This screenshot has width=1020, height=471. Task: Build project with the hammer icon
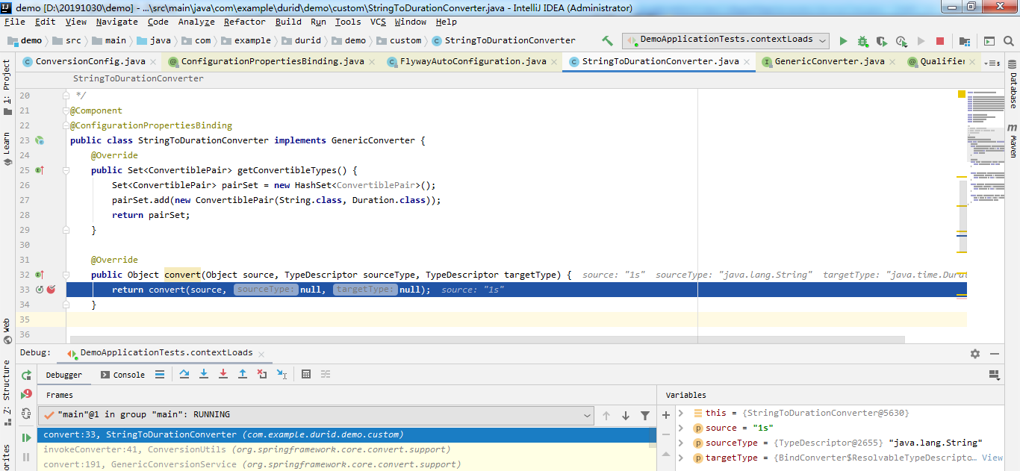pyautogui.click(x=607, y=41)
